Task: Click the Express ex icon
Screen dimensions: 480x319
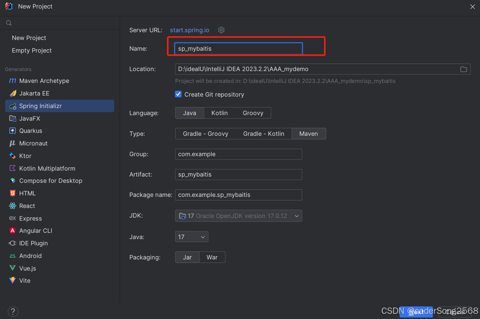Action: [13, 218]
